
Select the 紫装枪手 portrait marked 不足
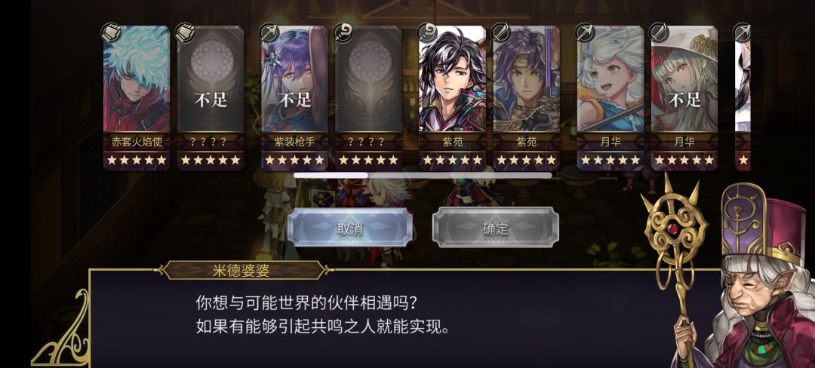295,79
